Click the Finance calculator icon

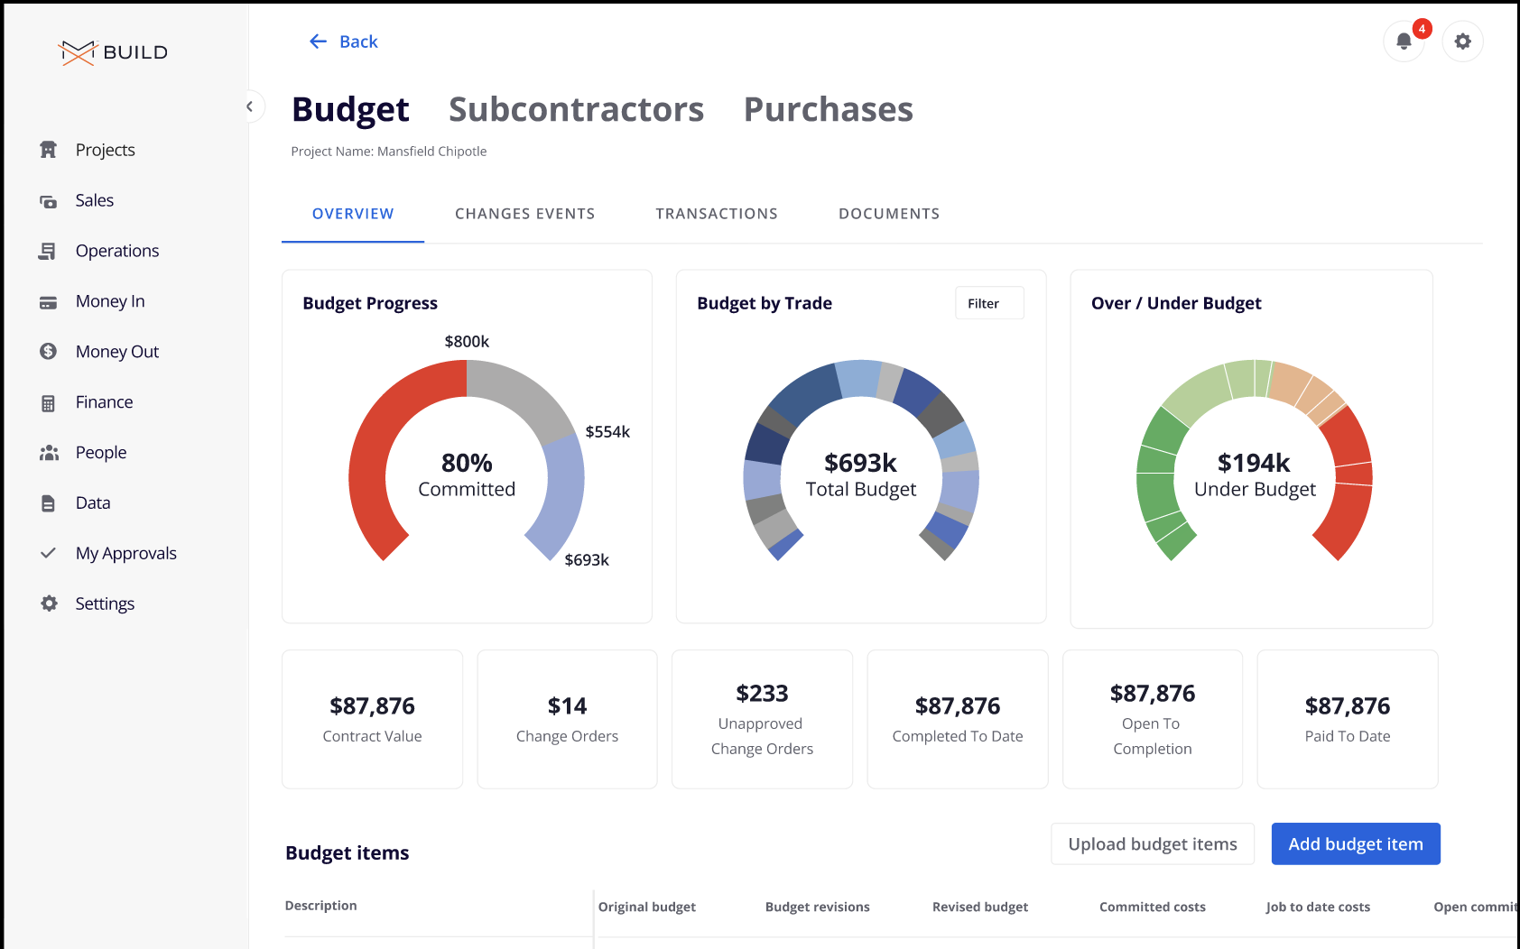(49, 402)
